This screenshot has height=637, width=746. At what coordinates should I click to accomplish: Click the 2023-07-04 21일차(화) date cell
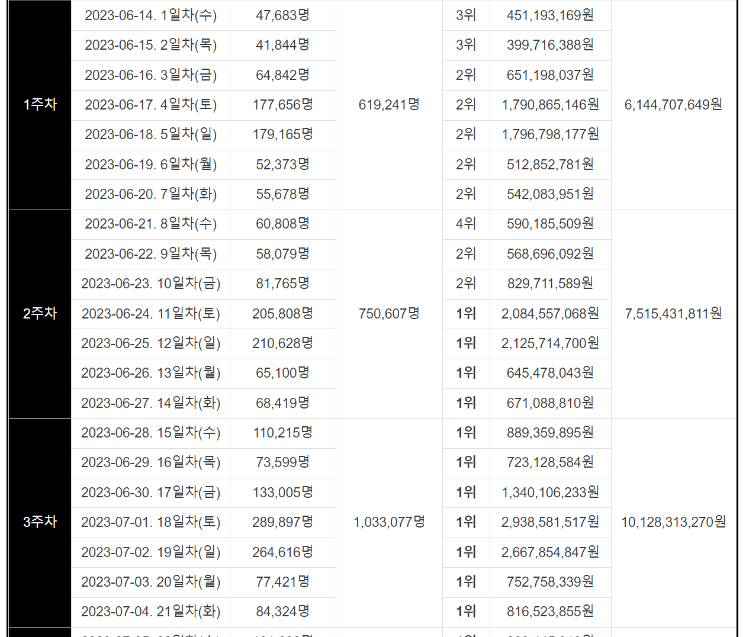[x=150, y=612]
